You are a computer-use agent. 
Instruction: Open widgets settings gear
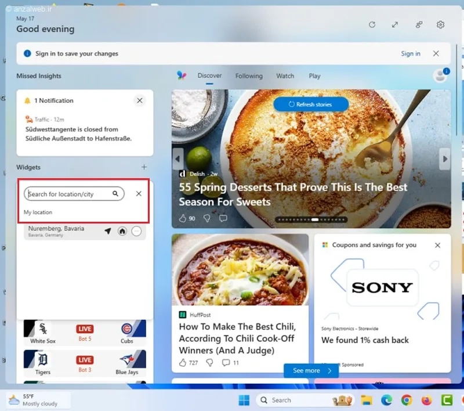(x=440, y=25)
